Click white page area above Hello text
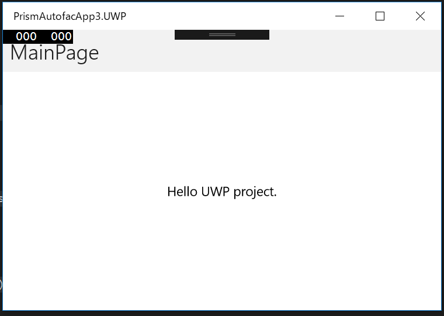Image resolution: width=444 pixels, height=316 pixels. (222, 129)
